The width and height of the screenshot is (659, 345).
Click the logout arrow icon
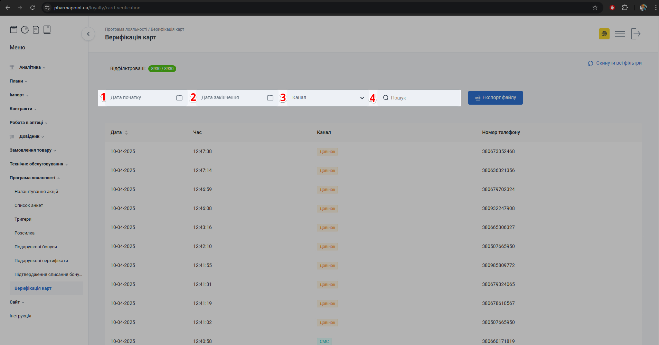636,34
